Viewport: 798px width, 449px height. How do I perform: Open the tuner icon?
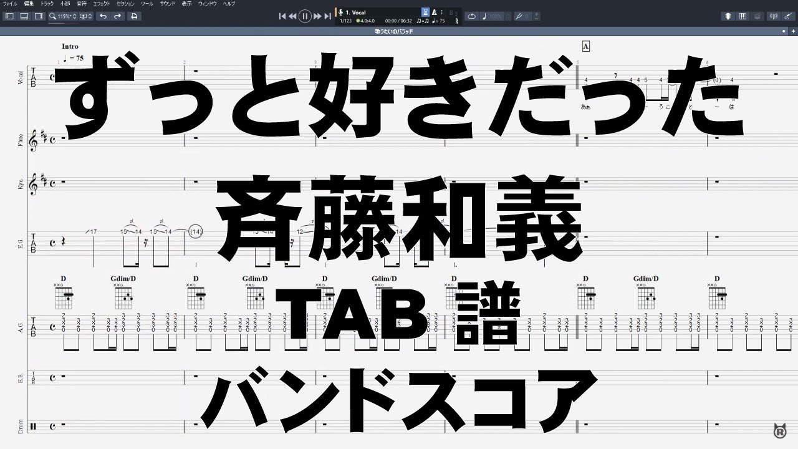774,16
